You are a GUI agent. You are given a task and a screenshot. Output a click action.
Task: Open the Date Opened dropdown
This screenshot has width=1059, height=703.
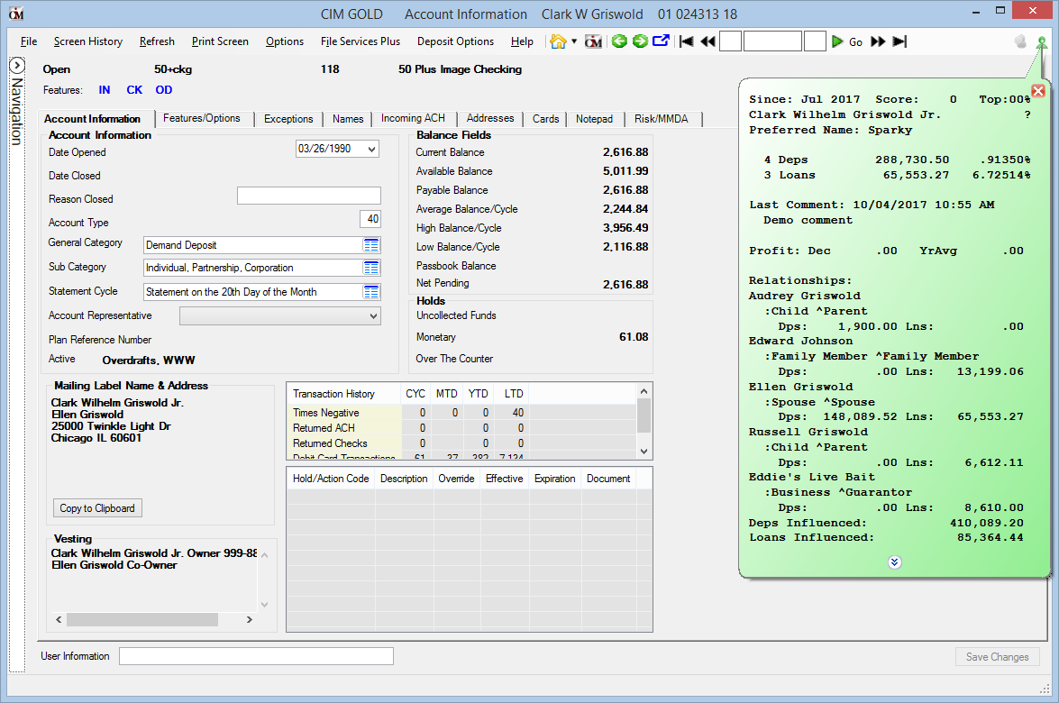(371, 150)
